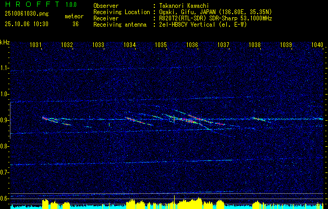Select receiver text R820T2(RTL-SDR) SDR-Sharp 53.1000MHz
Screen dimensions: 328x209
tap(215, 18)
